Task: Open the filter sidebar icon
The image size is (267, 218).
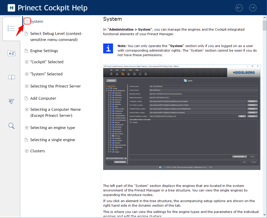Action: pyautogui.click(x=11, y=101)
